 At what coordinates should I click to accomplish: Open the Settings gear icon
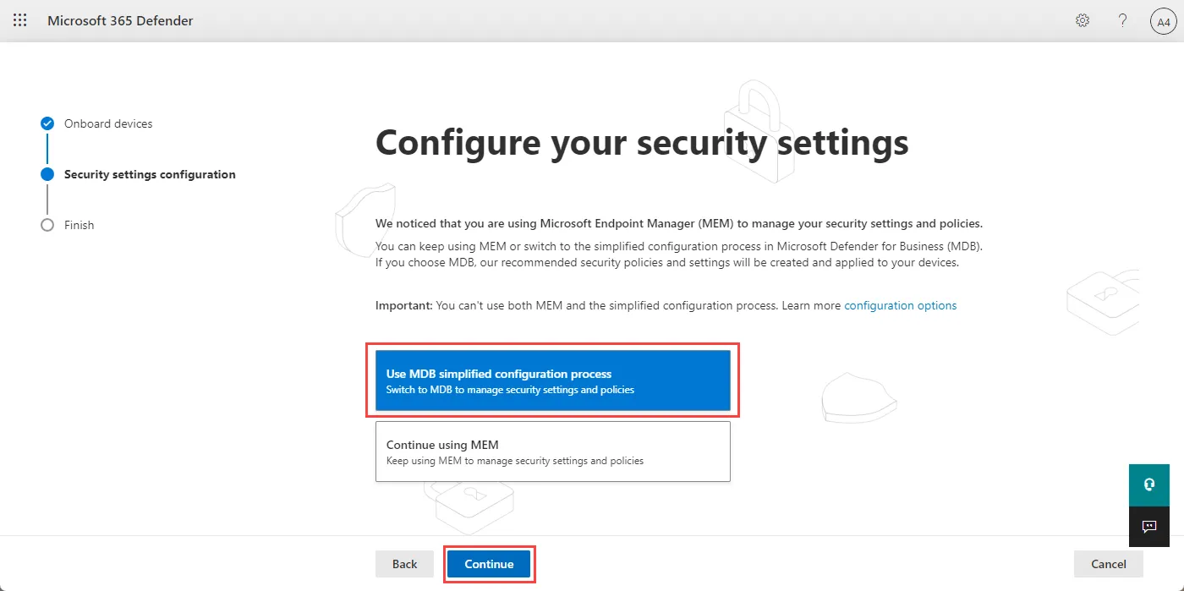1083,20
